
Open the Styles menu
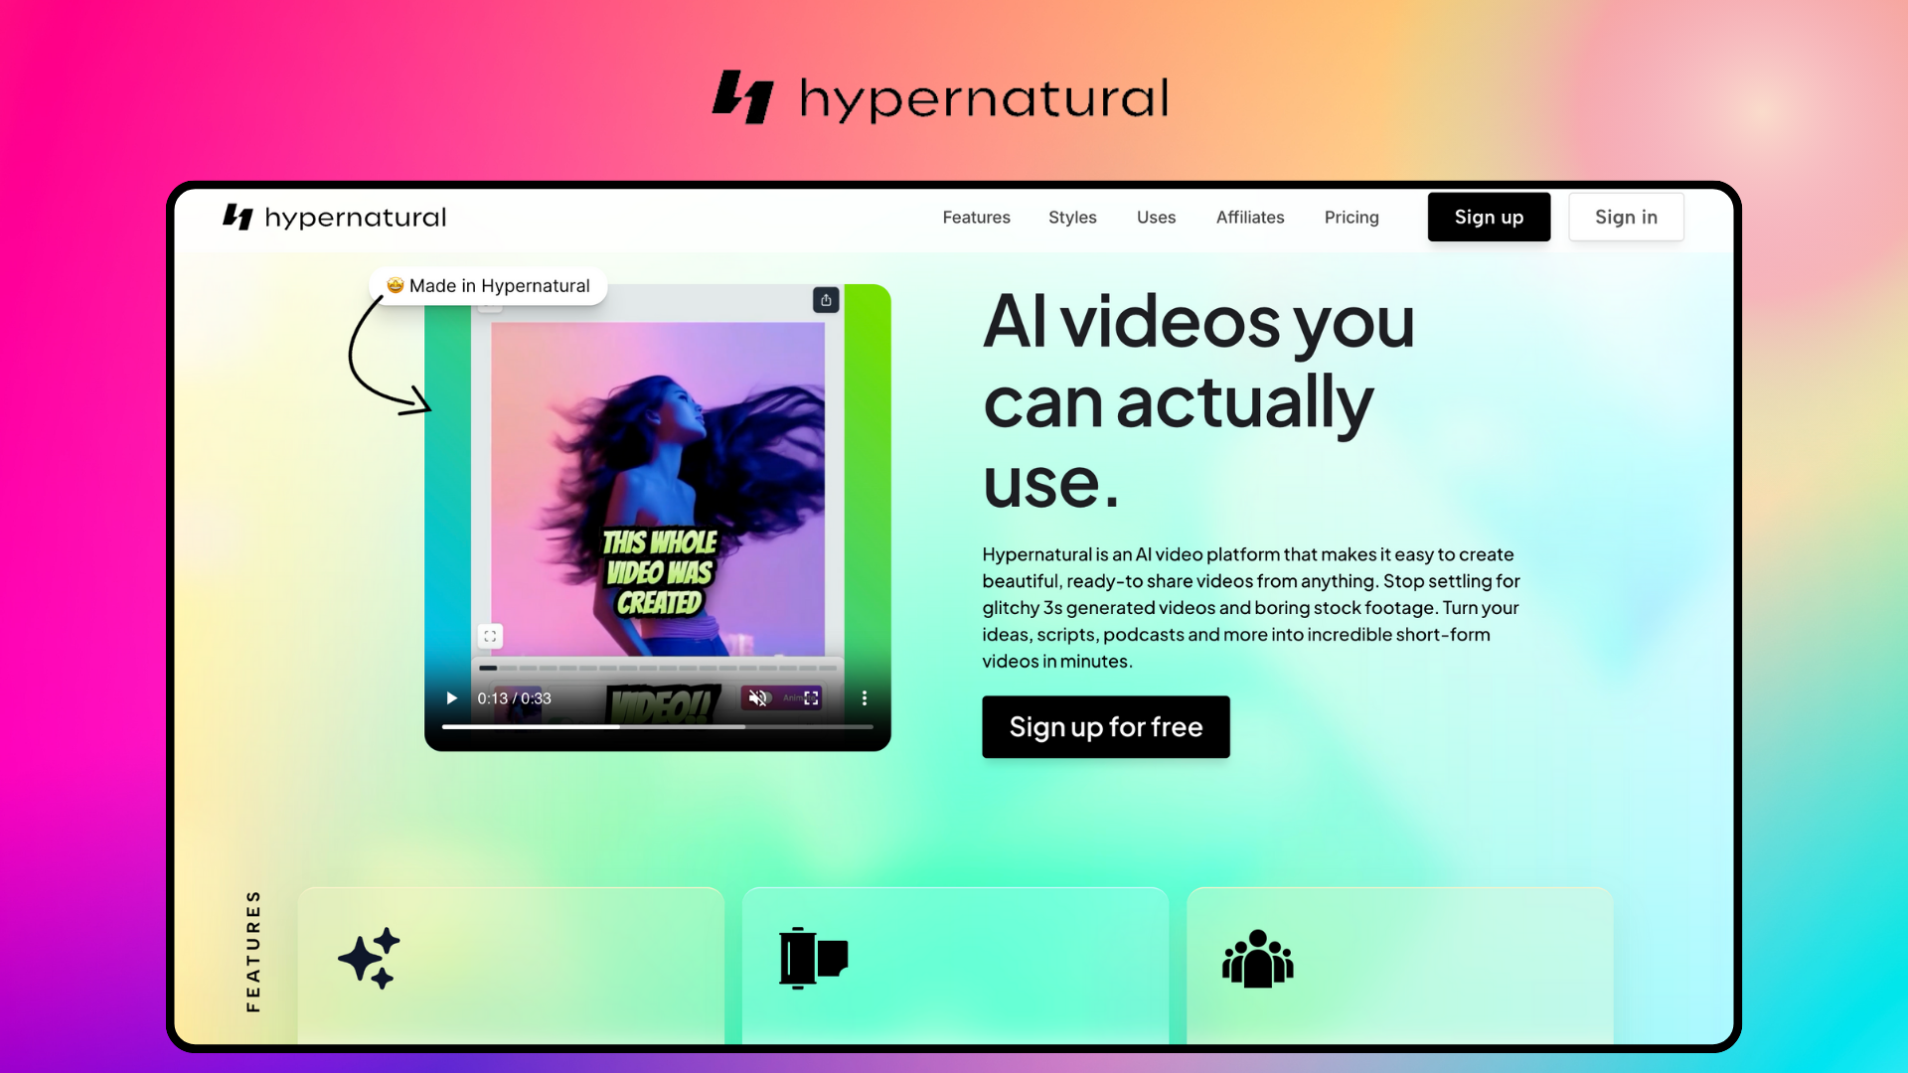point(1072,217)
